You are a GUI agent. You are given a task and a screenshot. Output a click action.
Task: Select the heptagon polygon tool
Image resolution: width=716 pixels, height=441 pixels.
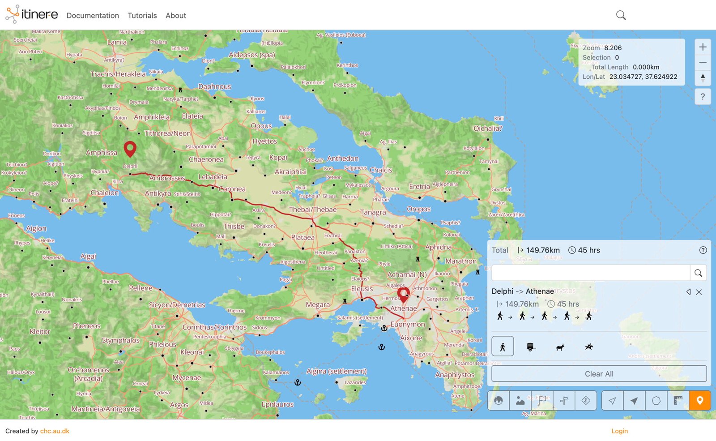tap(656, 401)
